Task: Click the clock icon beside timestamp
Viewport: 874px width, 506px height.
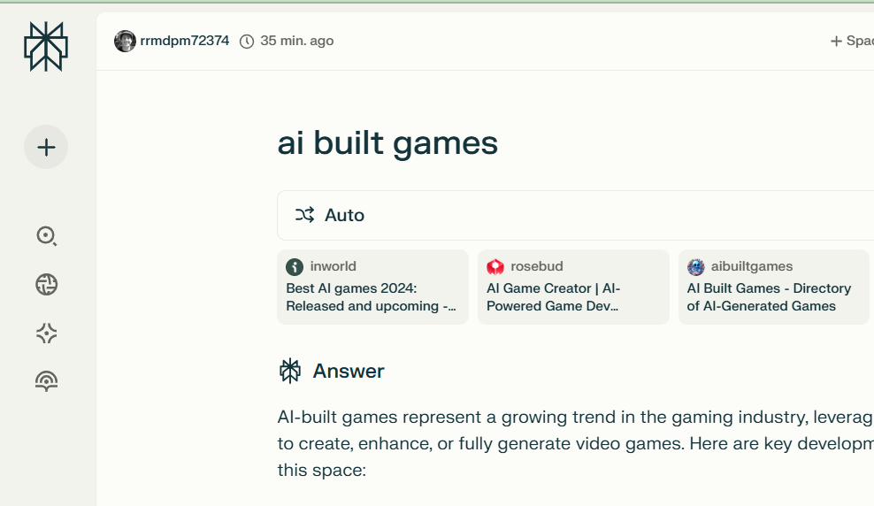Action: point(247,42)
